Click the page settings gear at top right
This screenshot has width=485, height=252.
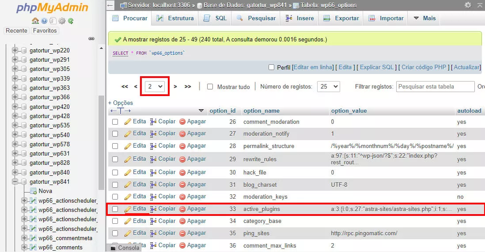click(468, 5)
